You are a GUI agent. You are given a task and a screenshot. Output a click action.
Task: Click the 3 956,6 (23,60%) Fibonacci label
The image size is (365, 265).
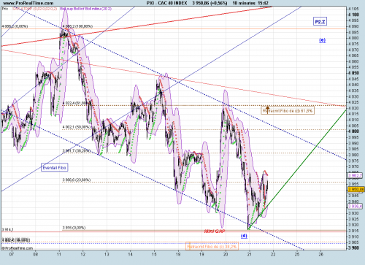click(x=77, y=180)
